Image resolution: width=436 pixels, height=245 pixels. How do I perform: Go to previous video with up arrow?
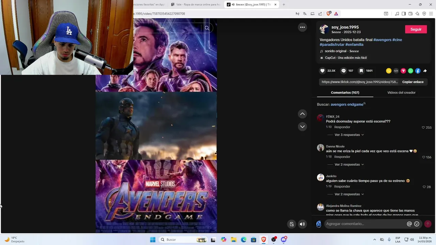302,114
